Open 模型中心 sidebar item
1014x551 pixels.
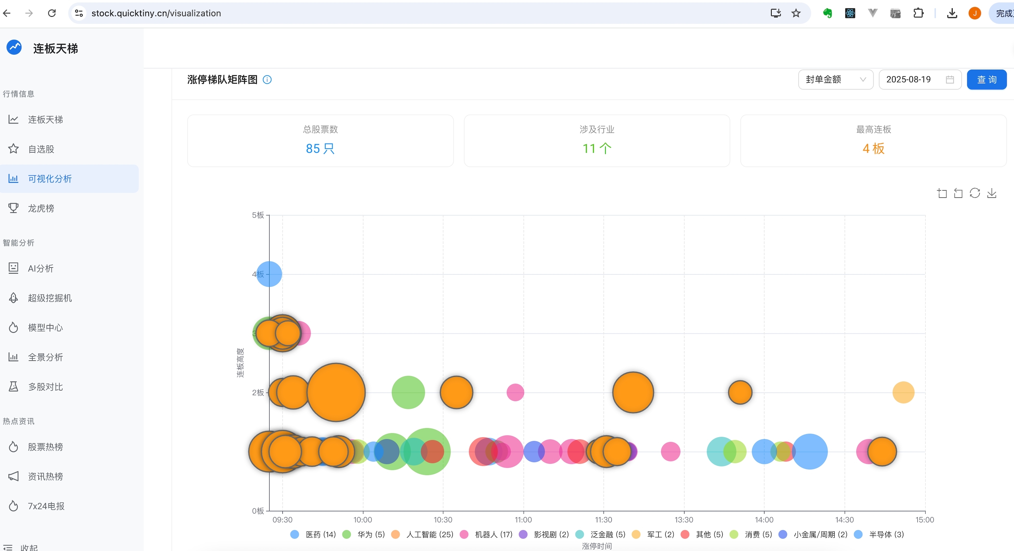[69, 328]
